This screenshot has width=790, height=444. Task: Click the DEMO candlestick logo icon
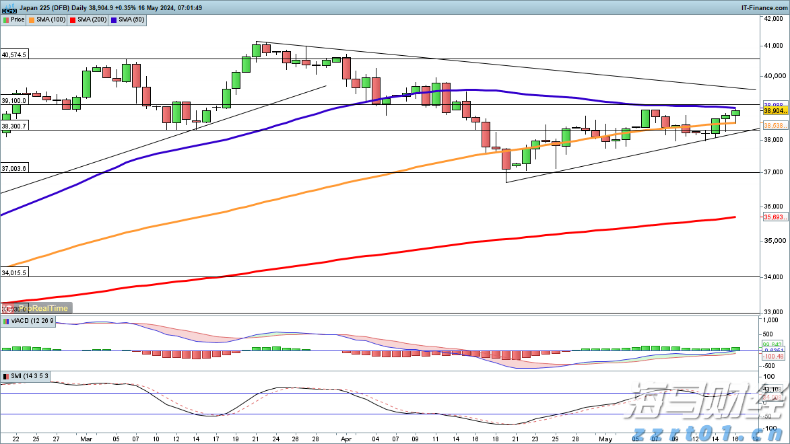(9, 8)
